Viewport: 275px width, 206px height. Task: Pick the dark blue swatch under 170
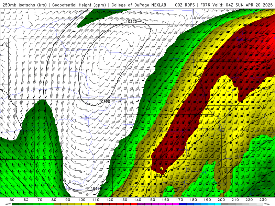coord(183,204)
